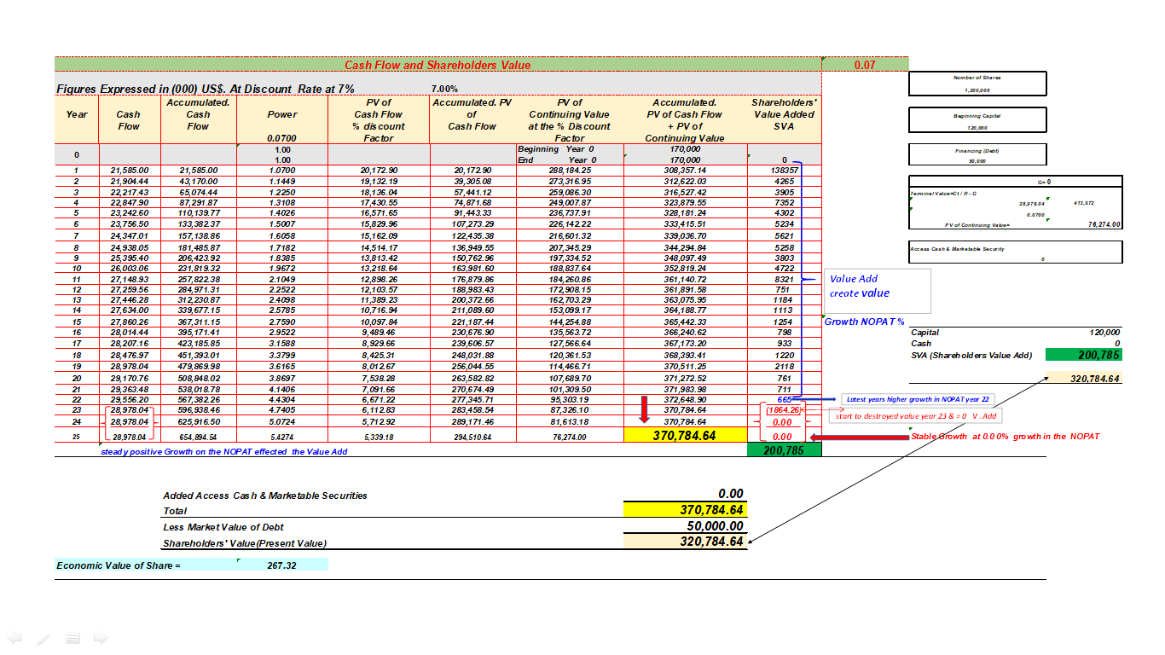Select year 12 accumulated PV of cash flow 188,983.43

(x=472, y=290)
